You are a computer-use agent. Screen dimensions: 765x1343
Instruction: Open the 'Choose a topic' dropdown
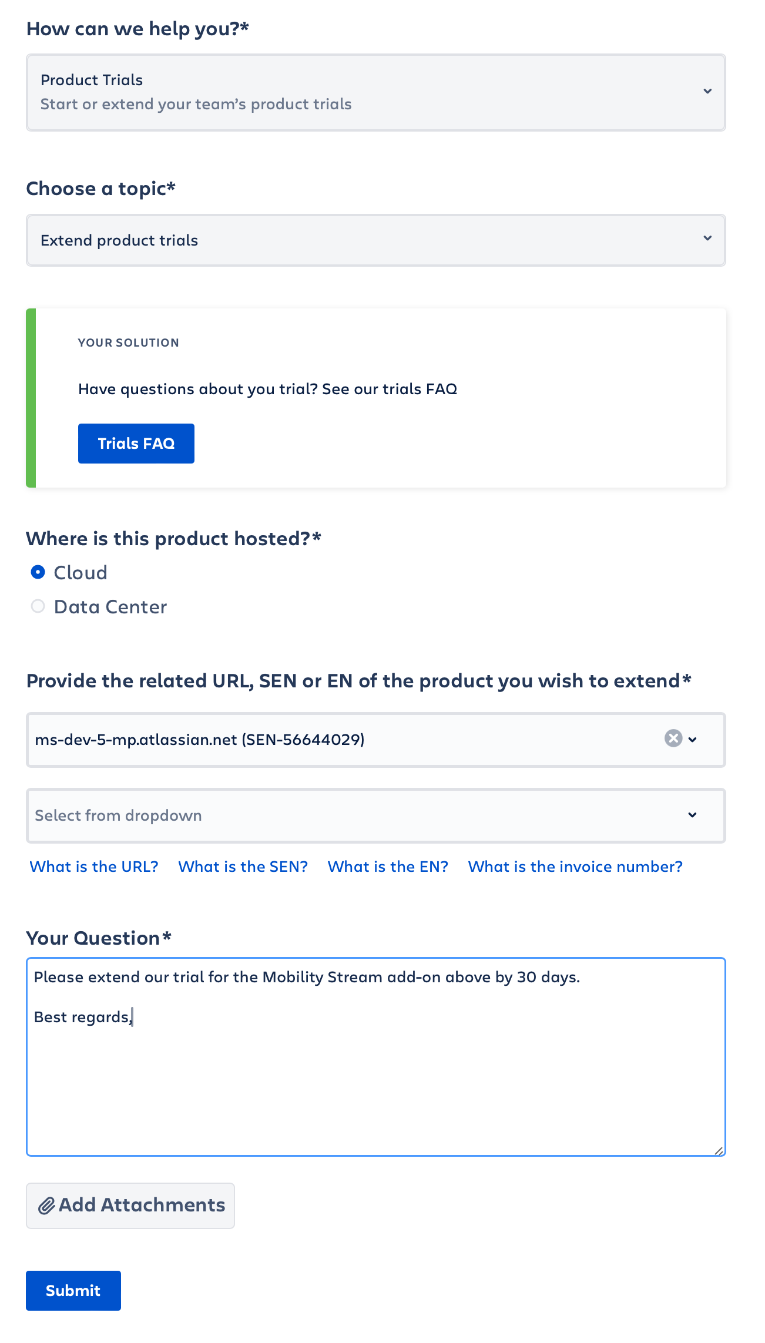point(707,239)
